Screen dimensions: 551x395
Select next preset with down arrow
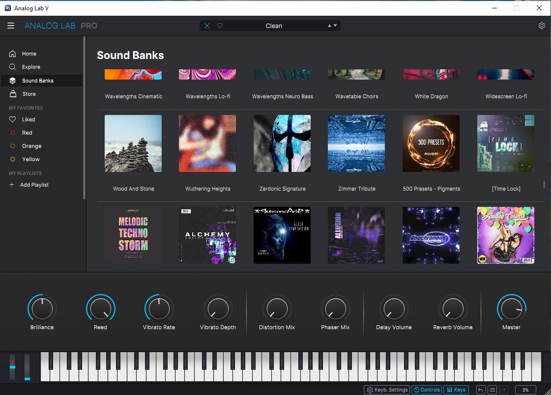pyautogui.click(x=335, y=26)
